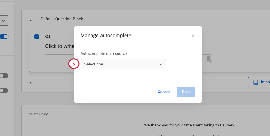The height and width of the screenshot is (136, 270).
Task: Click the Default Question Block title
Action: [62, 19]
